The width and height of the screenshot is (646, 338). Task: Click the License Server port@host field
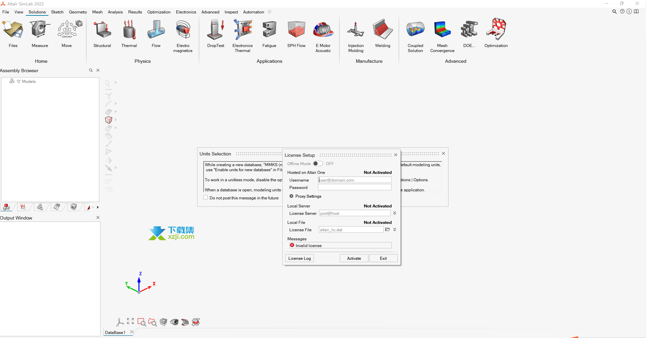tap(355, 213)
